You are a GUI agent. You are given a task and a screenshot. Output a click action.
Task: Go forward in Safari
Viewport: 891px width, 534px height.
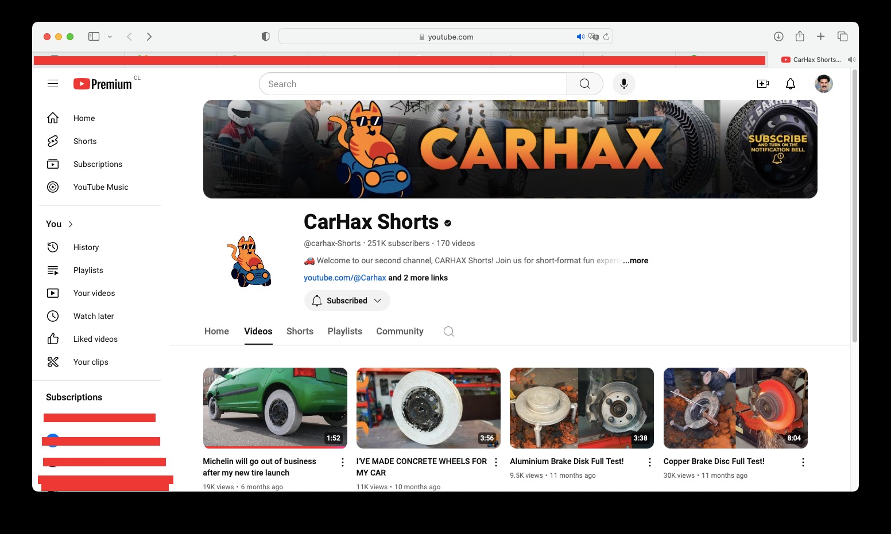(149, 36)
